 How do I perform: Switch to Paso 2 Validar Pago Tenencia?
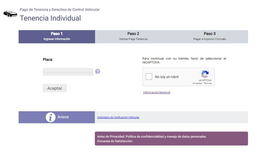coord(133,36)
